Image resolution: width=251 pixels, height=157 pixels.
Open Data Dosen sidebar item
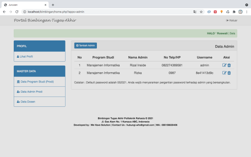(27, 102)
